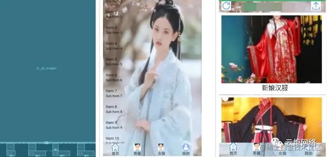This screenshot has width=327, height=157.
Task: Select the Item 6 row
Action: (152, 77)
